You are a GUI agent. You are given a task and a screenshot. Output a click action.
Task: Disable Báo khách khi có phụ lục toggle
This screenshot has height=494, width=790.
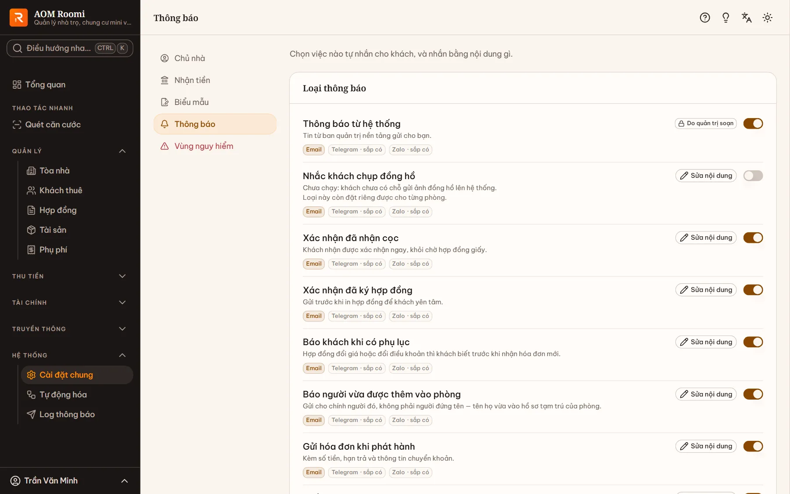point(753,342)
